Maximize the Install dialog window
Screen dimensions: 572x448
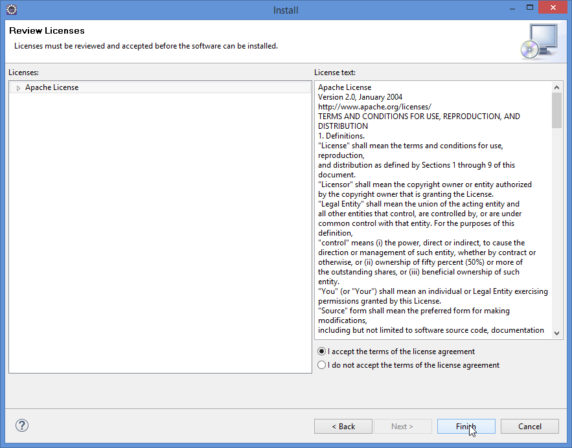[530, 8]
